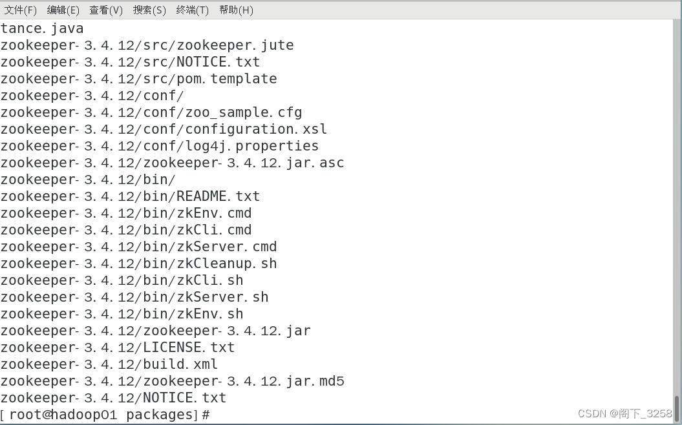Open the 文件(F) menu
This screenshot has height=425, width=682.
pos(20,10)
